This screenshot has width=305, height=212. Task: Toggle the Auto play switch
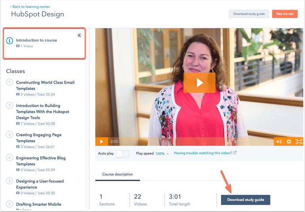click(123, 154)
